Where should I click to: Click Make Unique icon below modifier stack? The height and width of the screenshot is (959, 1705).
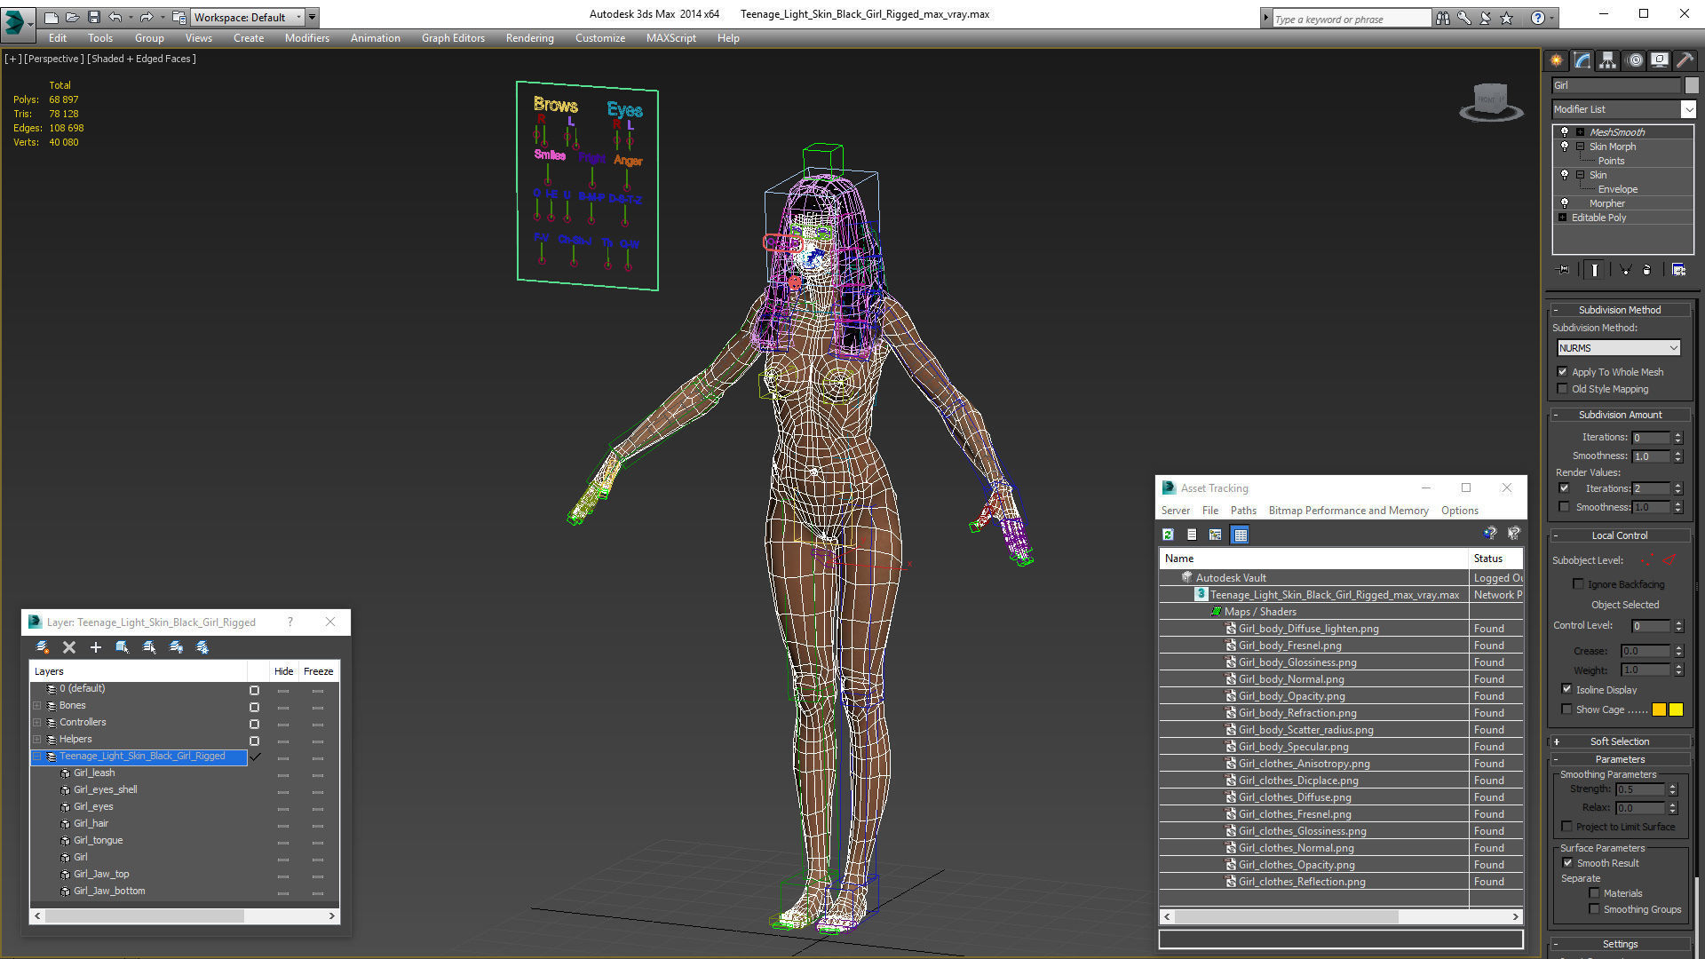(x=1625, y=270)
